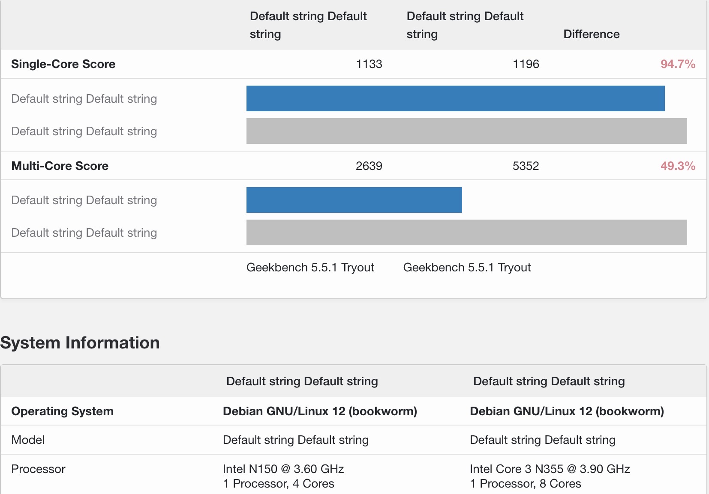Screen dimensions: 709x494
Task: Click the 49.3% difference value
Action: pyautogui.click(x=677, y=166)
